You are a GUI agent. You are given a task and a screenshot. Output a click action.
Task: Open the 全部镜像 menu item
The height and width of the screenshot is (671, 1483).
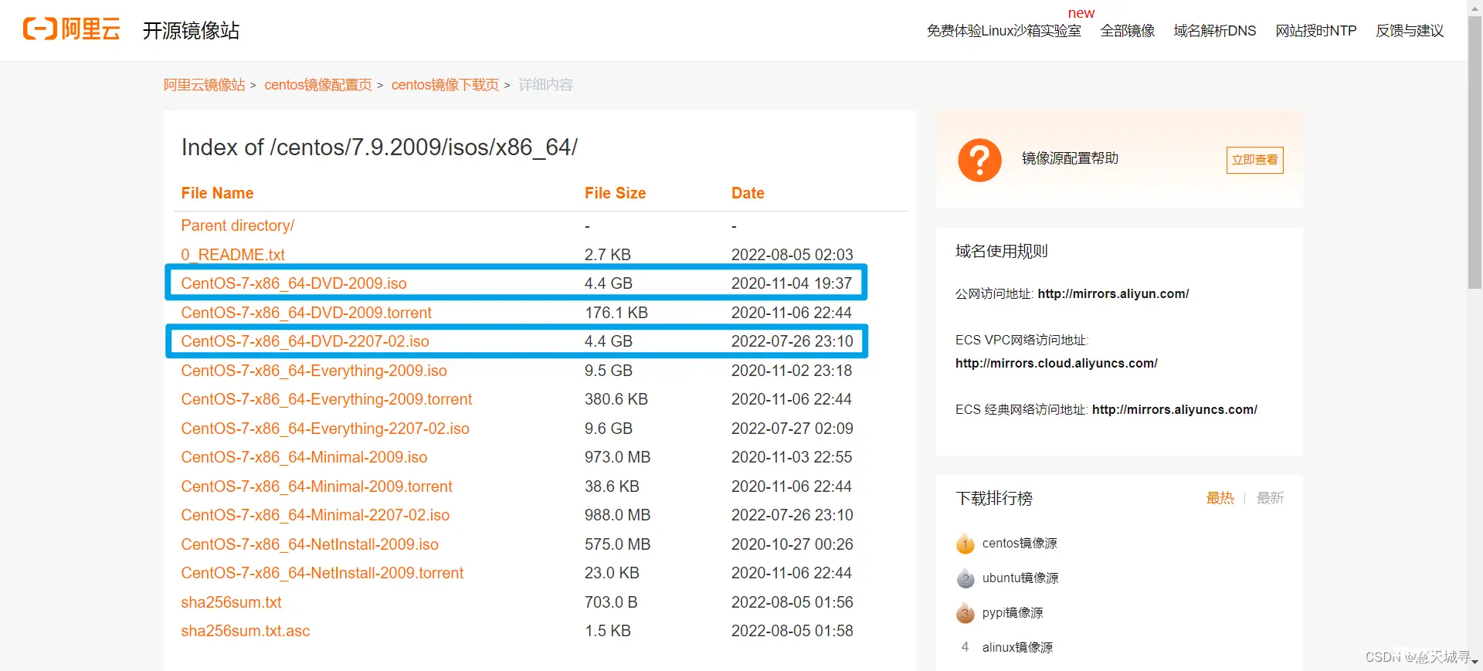coord(1127,31)
